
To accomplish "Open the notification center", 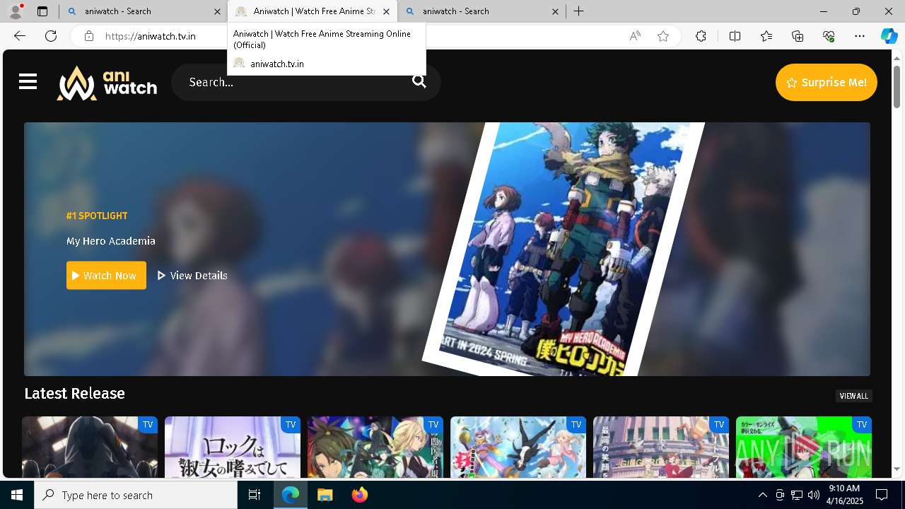I will coord(882,495).
